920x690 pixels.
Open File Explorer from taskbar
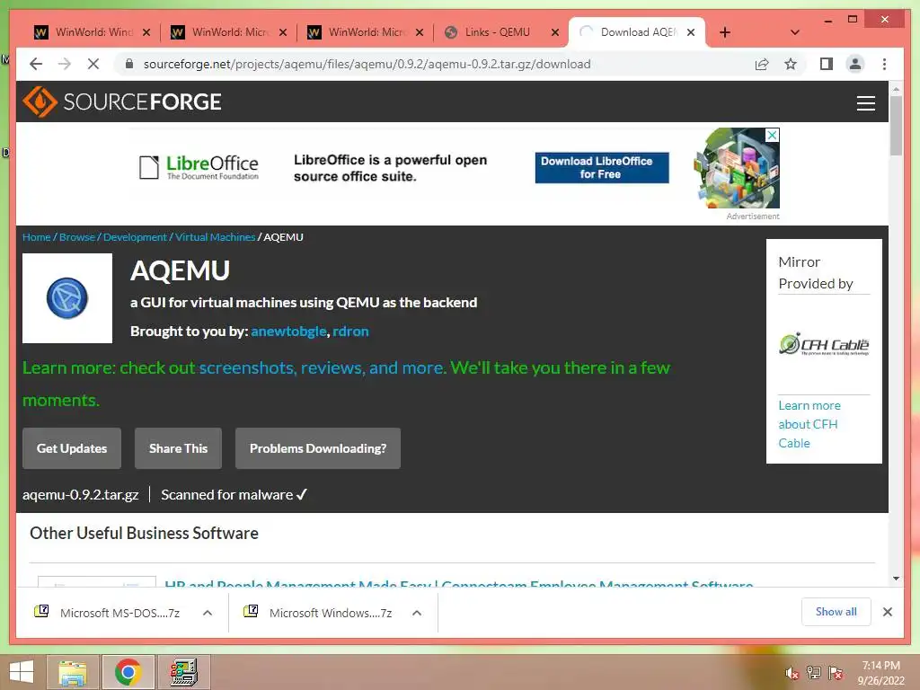point(74,672)
